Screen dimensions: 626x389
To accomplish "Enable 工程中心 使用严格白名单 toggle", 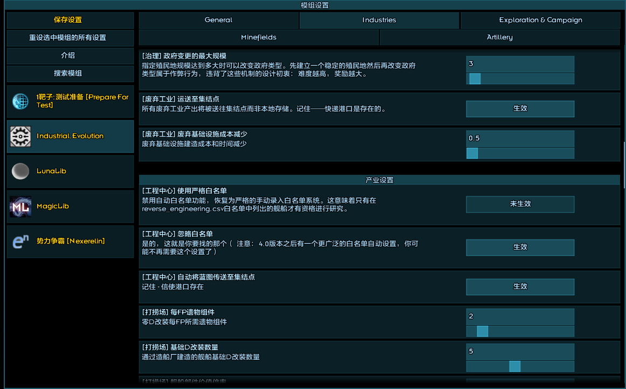I will tap(520, 204).
